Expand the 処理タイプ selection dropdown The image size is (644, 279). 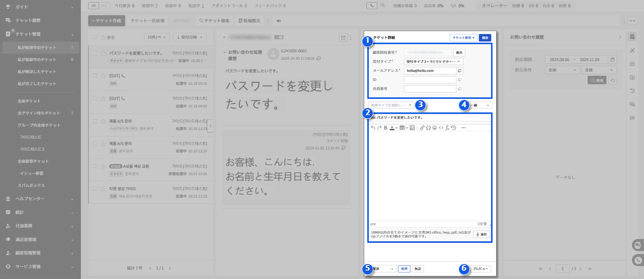pyautogui.click(x=391, y=105)
